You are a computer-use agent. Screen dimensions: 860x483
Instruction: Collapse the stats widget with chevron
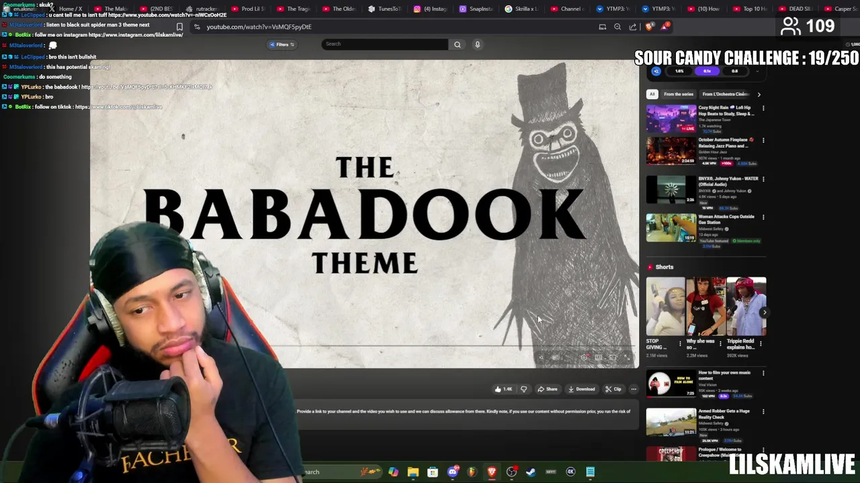coord(757,71)
